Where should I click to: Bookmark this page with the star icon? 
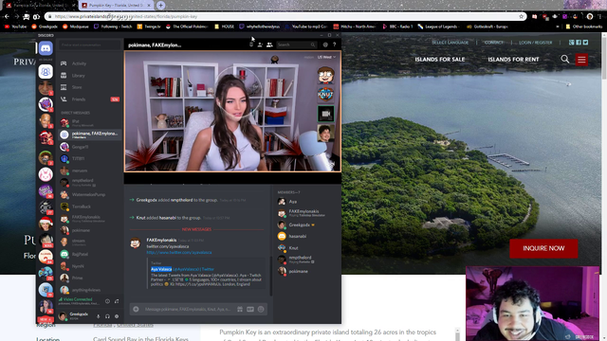pos(521,17)
